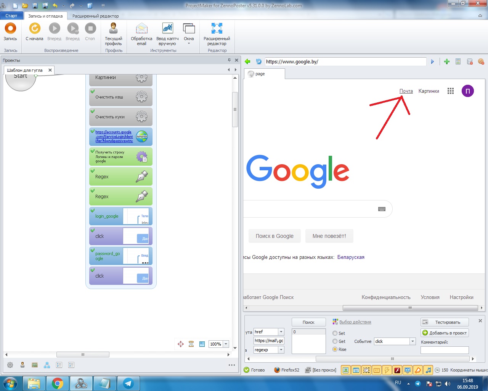Click the Поиск button in action designer
488x391 pixels.
309,322
